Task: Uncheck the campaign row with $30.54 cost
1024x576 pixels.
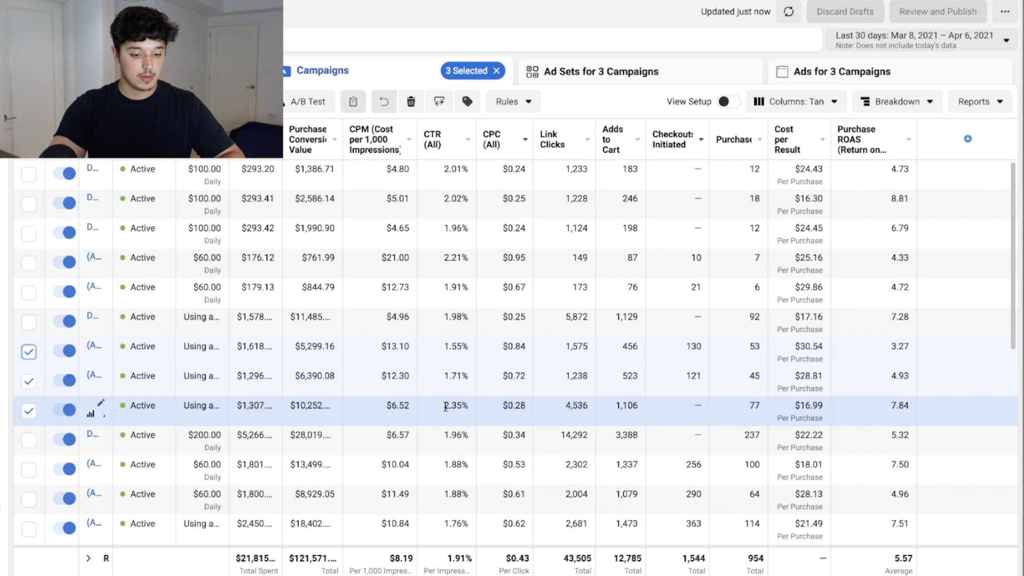Action: pyautogui.click(x=29, y=352)
